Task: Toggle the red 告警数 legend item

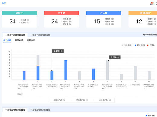Action: point(151,45)
